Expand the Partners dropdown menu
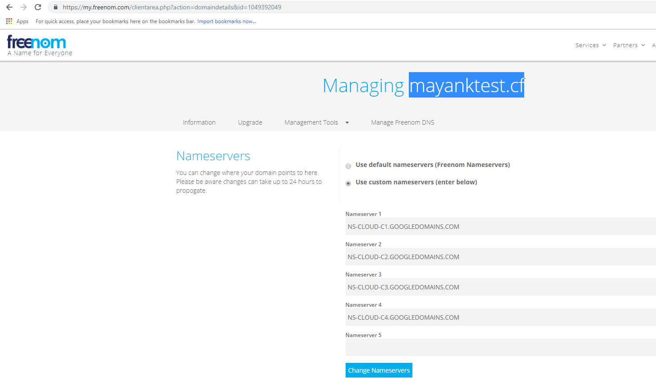Image resolution: width=656 pixels, height=382 pixels. pyautogui.click(x=629, y=45)
